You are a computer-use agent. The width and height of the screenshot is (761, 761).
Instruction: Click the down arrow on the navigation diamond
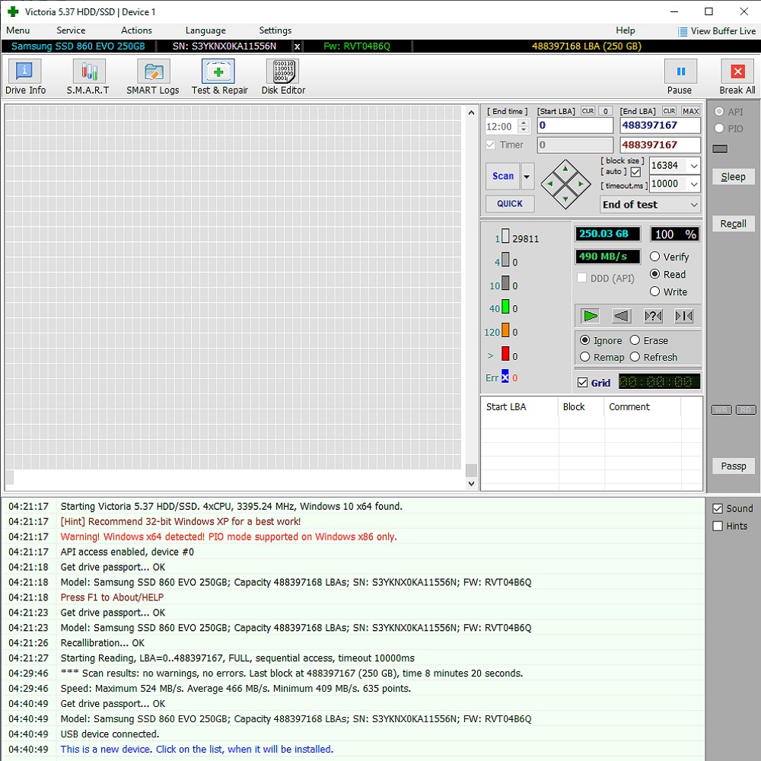565,199
